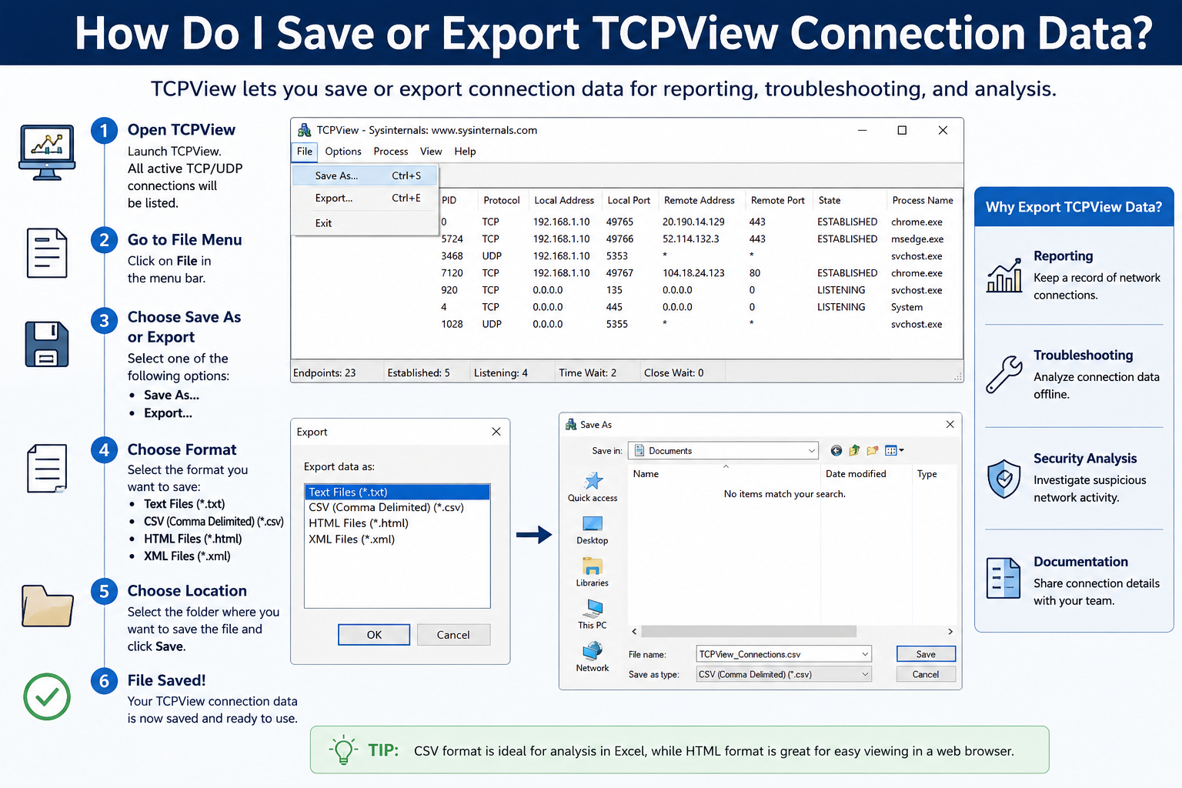This screenshot has height=788, width=1182.
Task: Close the Export dialog
Action: (x=496, y=432)
